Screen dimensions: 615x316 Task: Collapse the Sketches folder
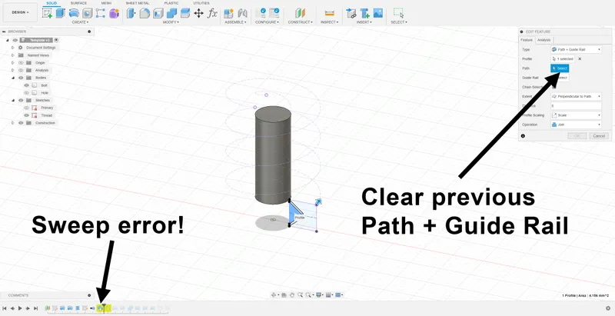(x=12, y=101)
